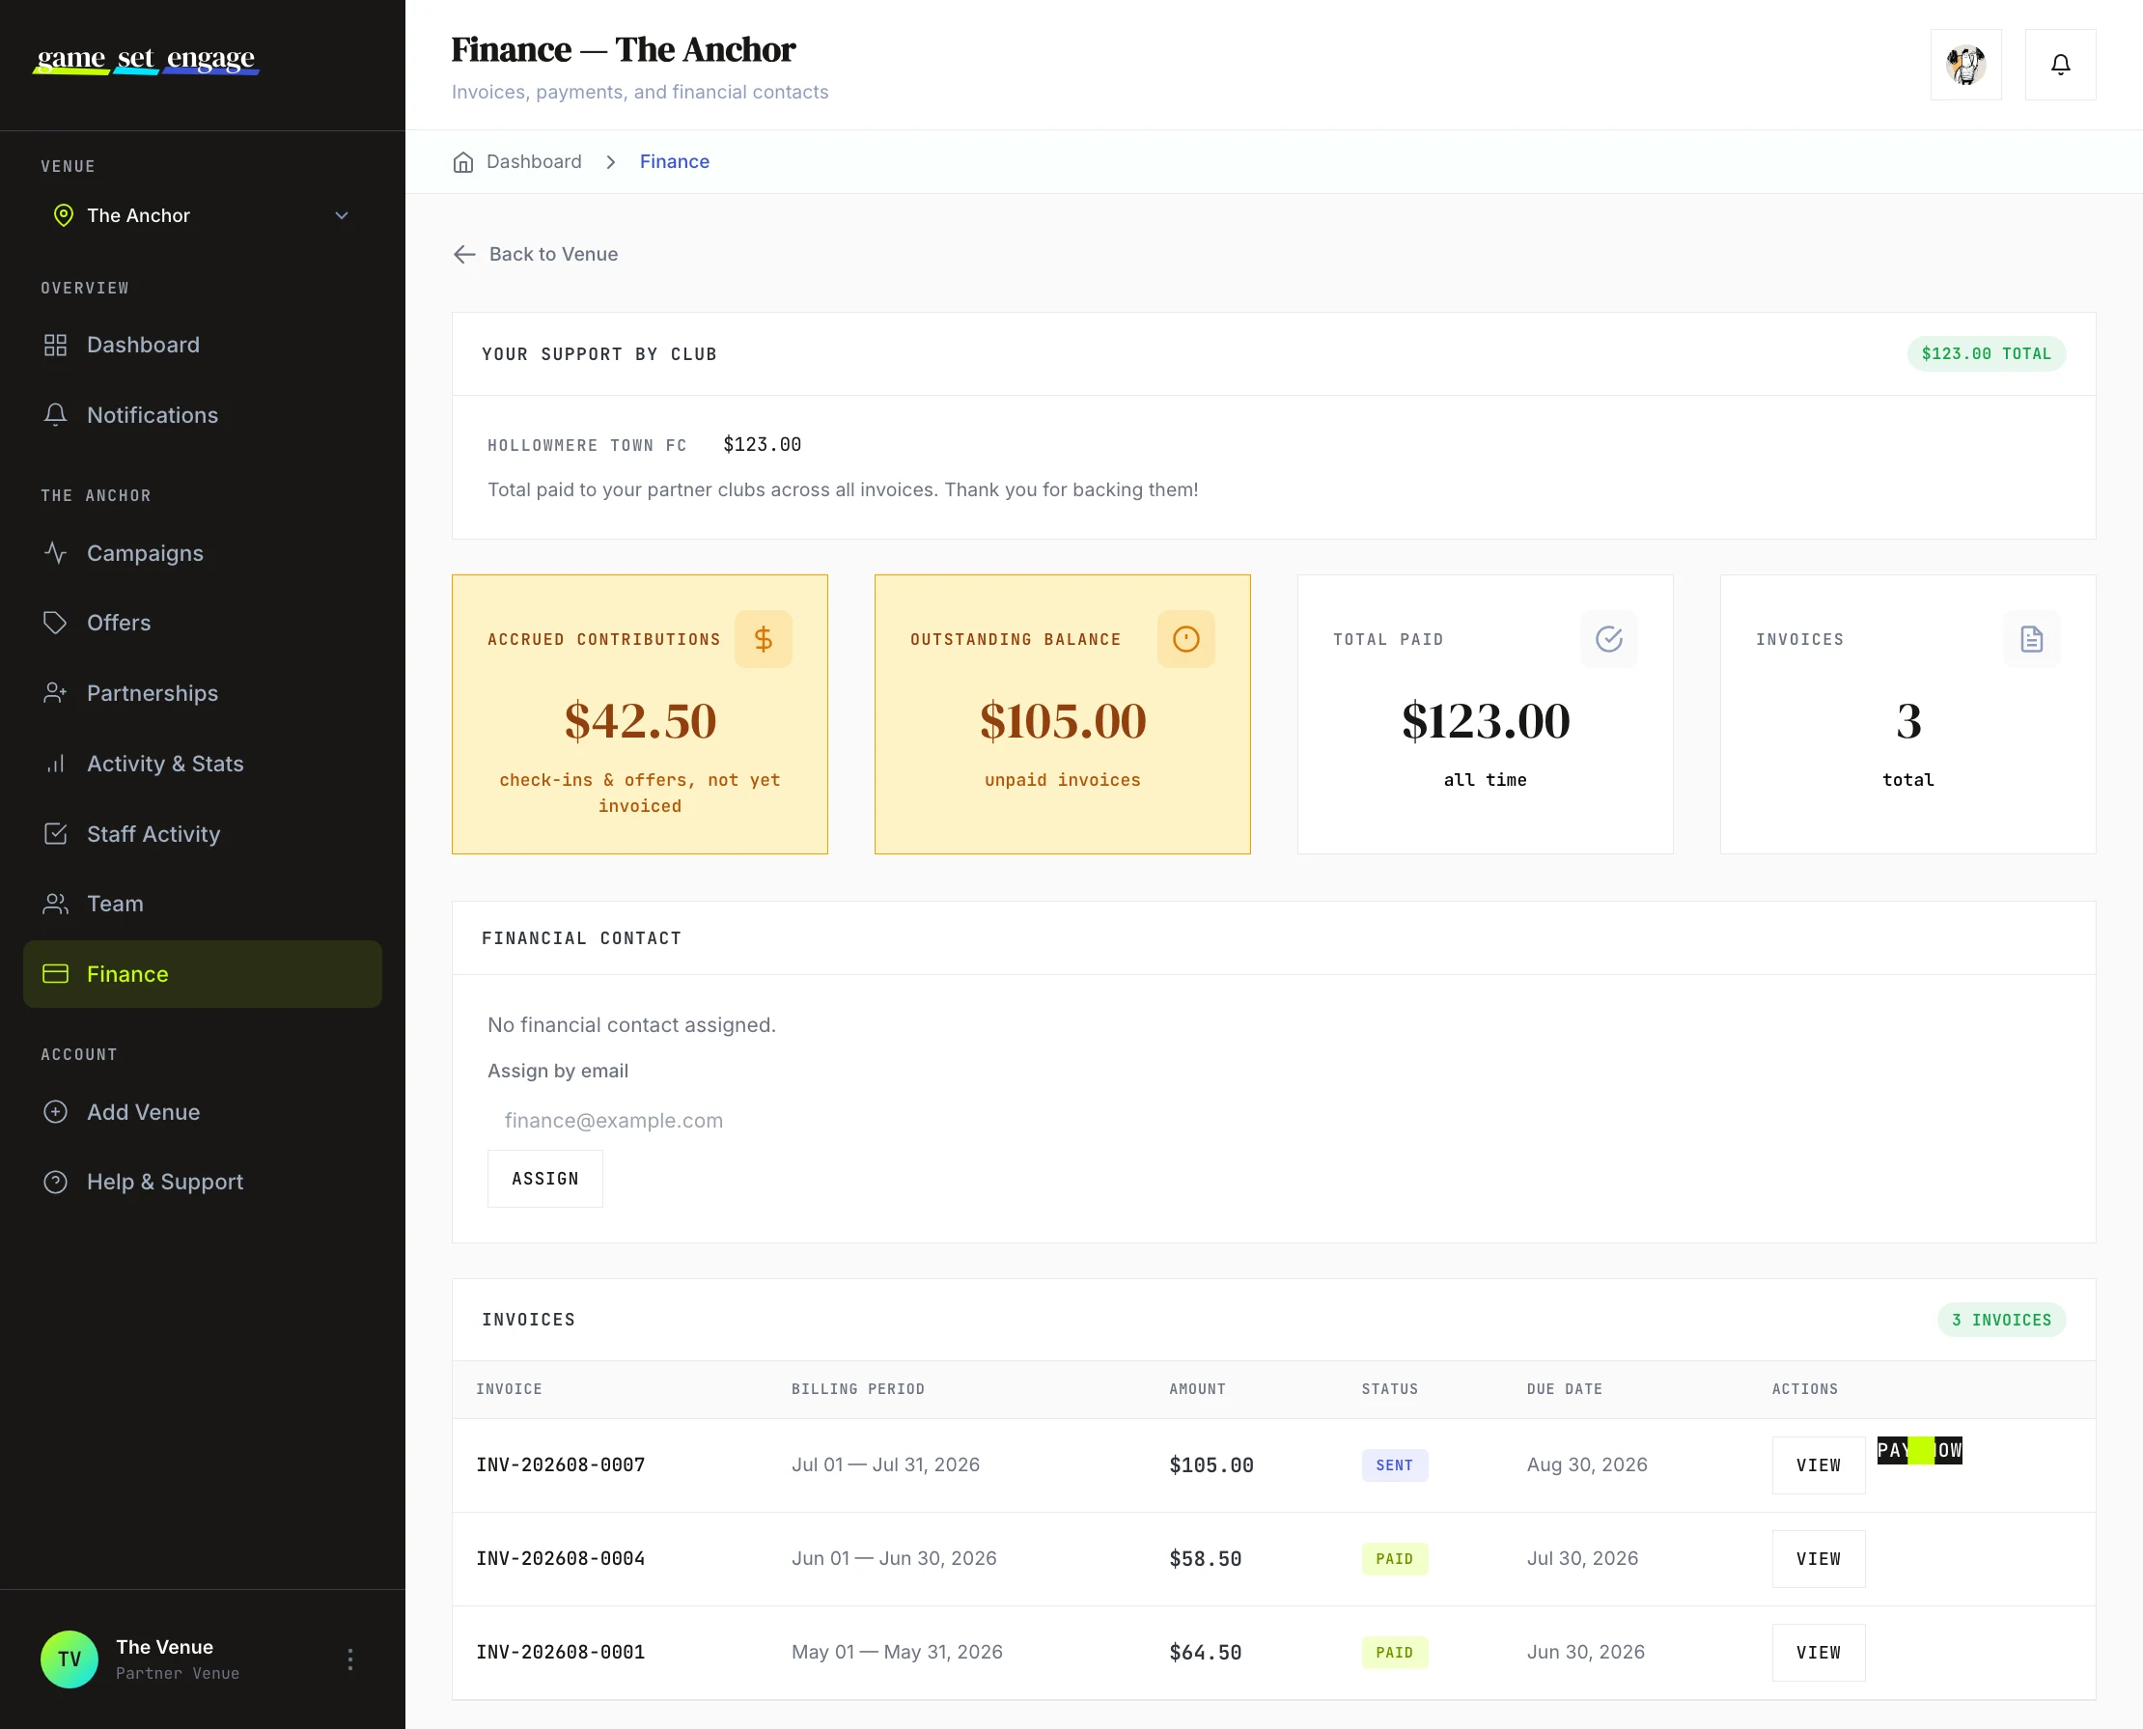The height and width of the screenshot is (1729, 2143).
Task: View invoice INV-202608-0007
Action: (1819, 1465)
